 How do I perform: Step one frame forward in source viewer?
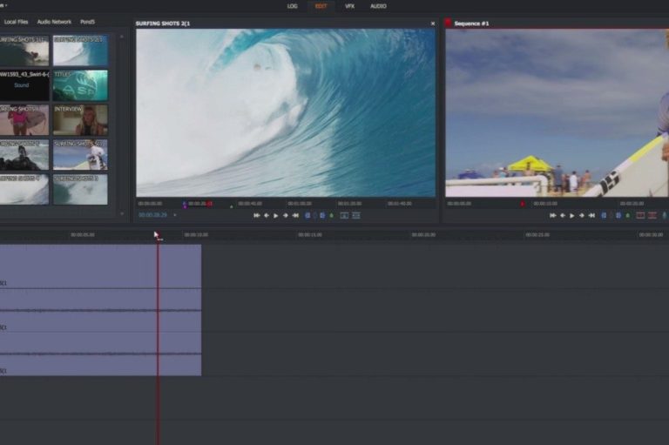point(286,215)
